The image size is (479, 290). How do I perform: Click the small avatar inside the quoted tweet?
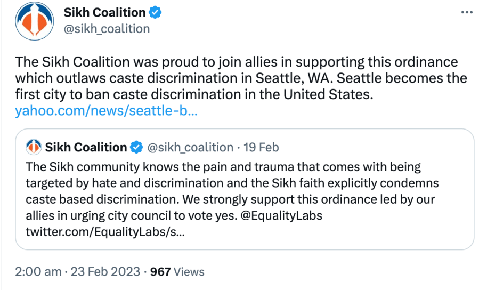(x=34, y=147)
